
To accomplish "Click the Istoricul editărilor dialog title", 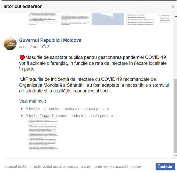I will 23,6.
